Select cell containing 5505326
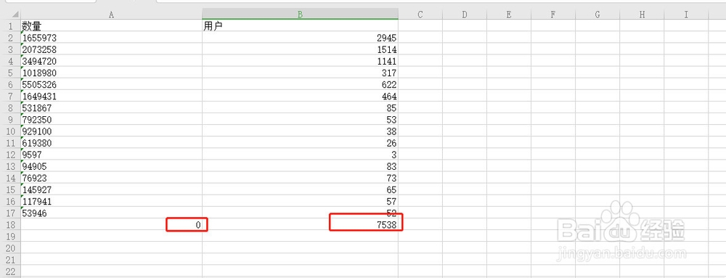This screenshot has height=278, width=726. tap(111, 84)
